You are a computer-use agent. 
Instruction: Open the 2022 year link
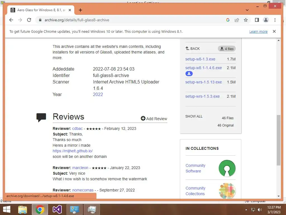pos(98,95)
